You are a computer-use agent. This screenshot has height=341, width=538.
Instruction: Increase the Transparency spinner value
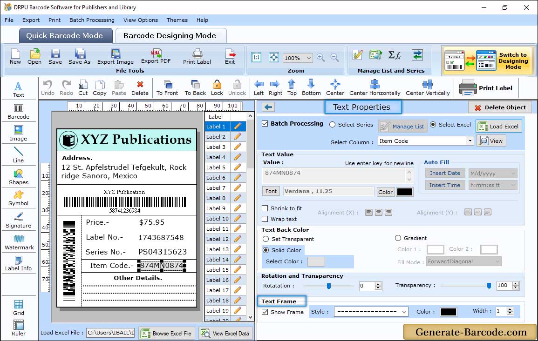coord(515,283)
